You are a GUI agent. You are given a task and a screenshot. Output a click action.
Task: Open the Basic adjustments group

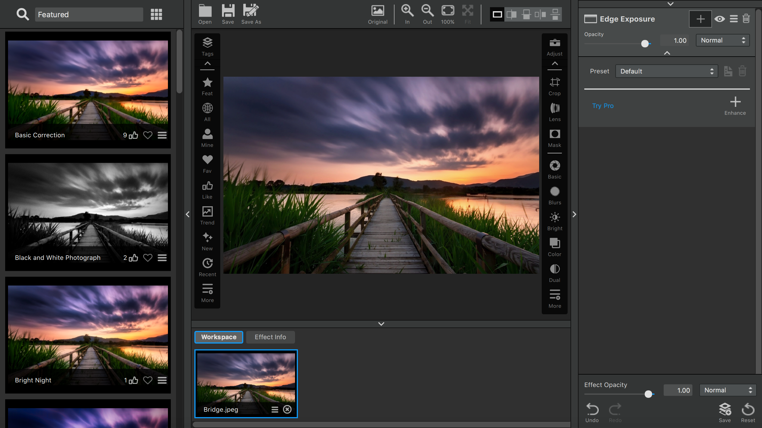pos(555,170)
